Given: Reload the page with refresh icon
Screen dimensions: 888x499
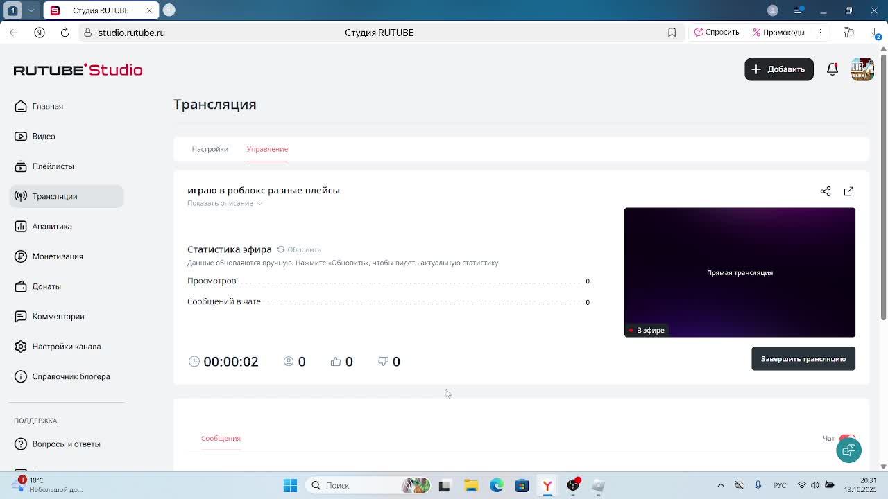Looking at the screenshot, I should click(x=65, y=33).
